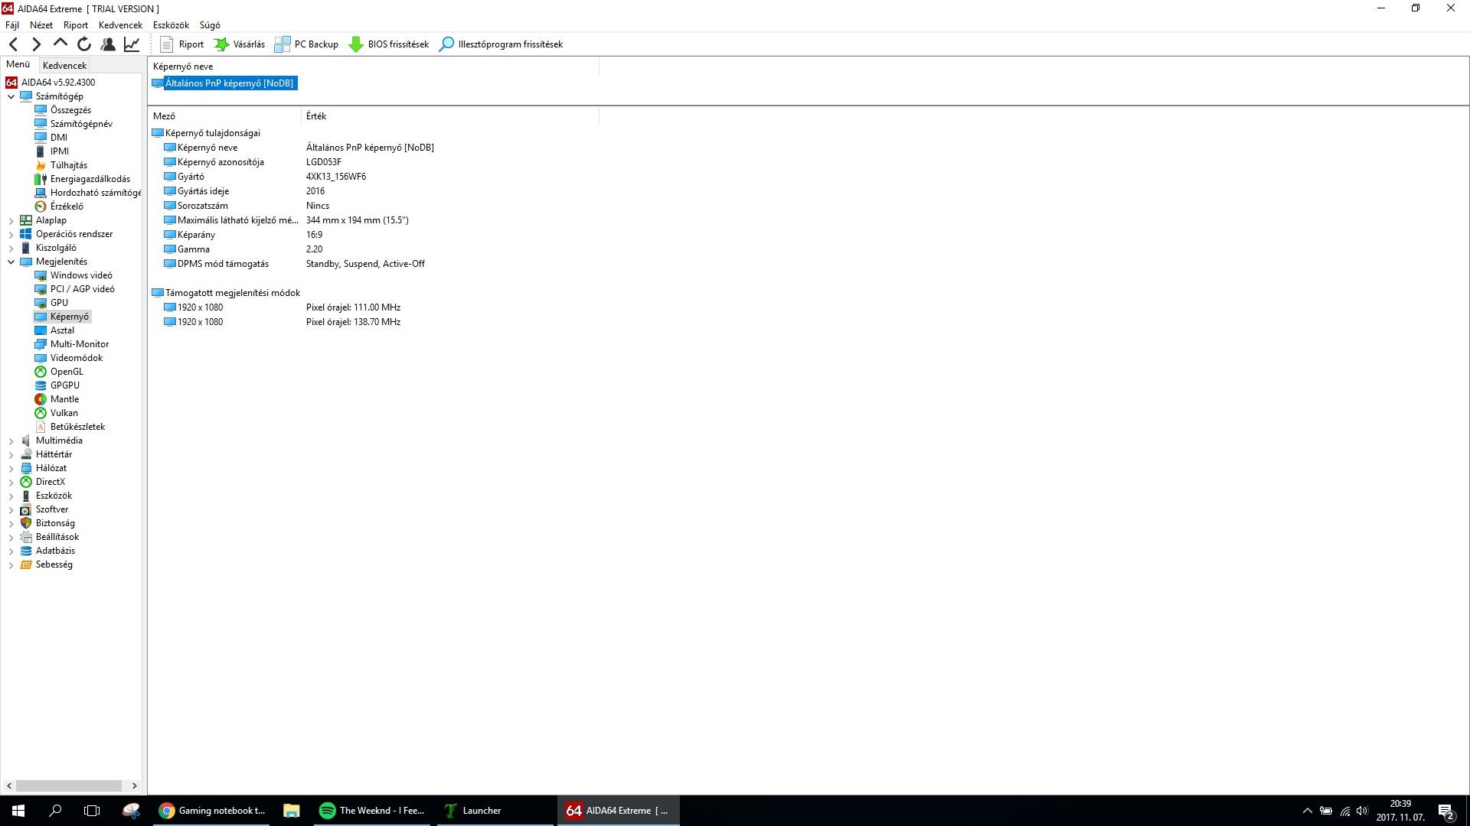Select IPMI item in tree
Viewport: 1470px width, 826px height.
coord(60,151)
